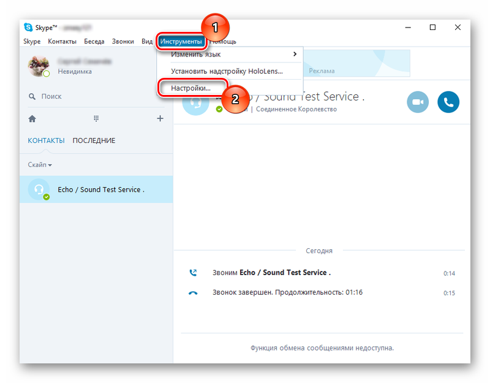This screenshot has height=383, width=490.
Task: Switch to the ПОСЛЕДНИЕ tab
Action: point(94,140)
